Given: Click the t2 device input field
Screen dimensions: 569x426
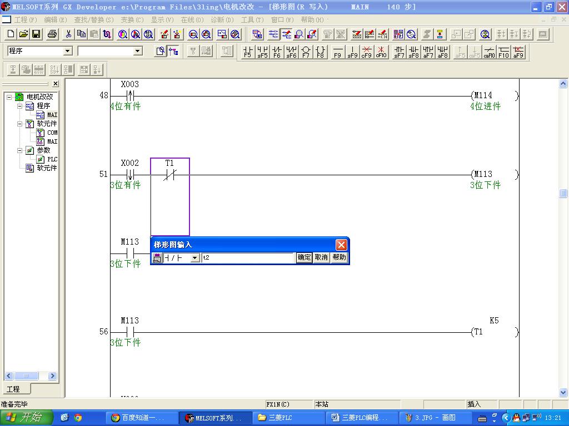Looking at the screenshot, I should [x=247, y=258].
